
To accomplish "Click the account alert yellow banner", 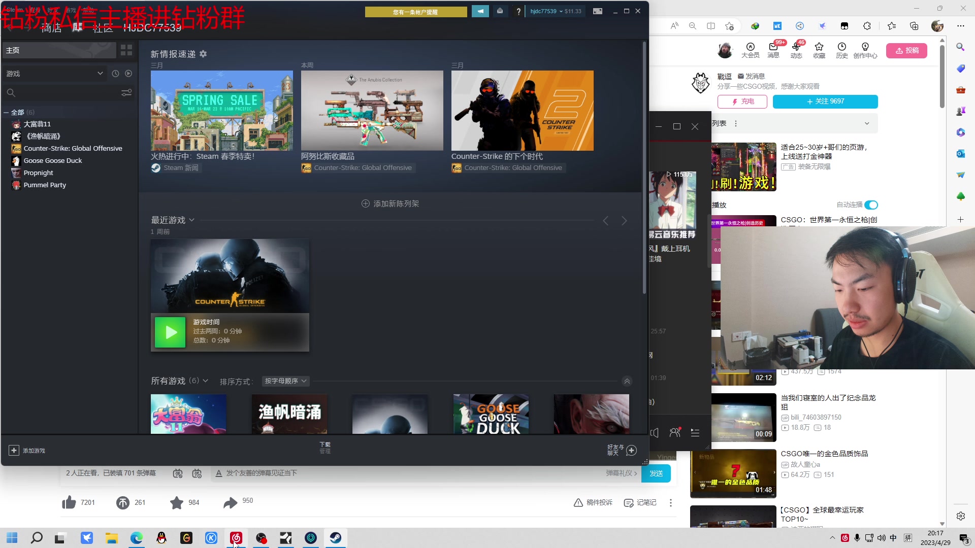I will point(416,12).
